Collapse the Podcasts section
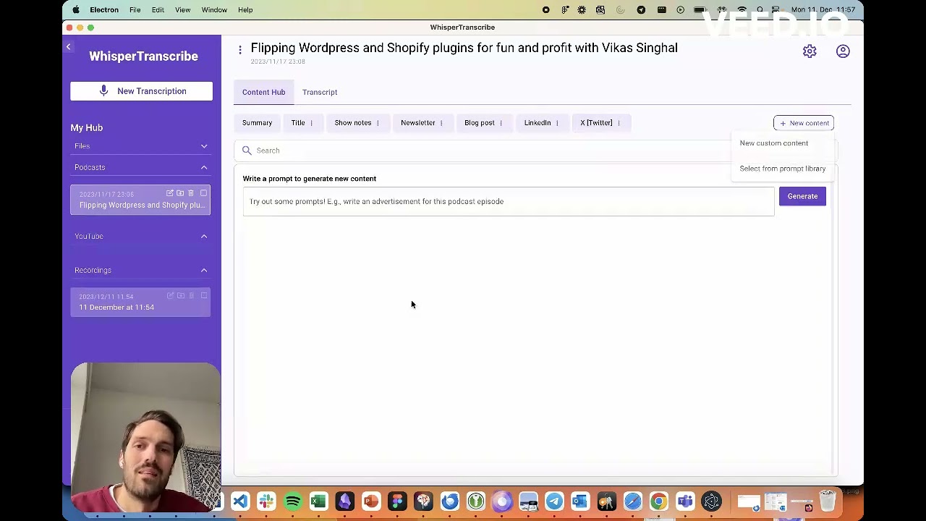 coord(203,167)
